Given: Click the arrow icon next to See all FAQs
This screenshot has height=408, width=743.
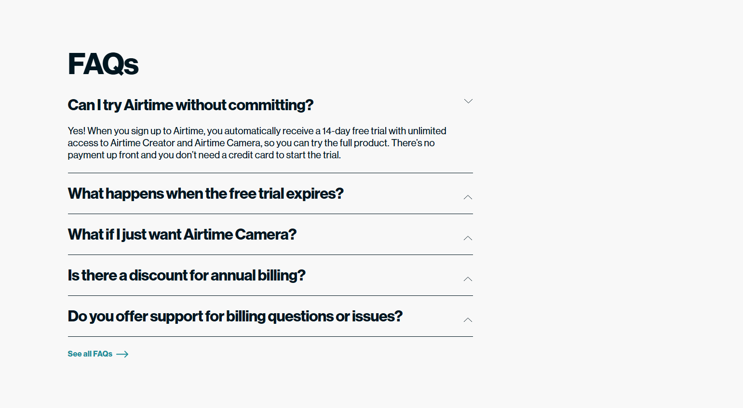Looking at the screenshot, I should [x=122, y=354].
